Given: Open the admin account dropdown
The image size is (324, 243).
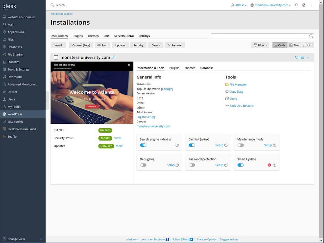Looking at the screenshot, I should coord(239,5).
